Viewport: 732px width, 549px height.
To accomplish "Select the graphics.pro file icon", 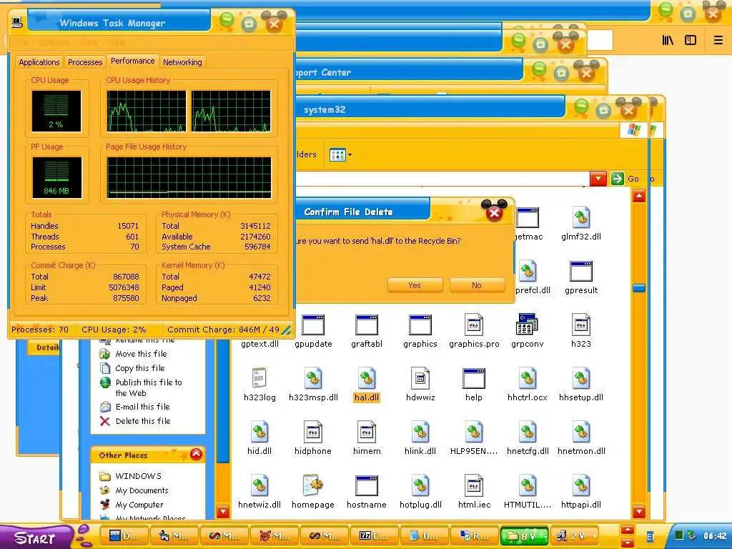I will tap(474, 325).
